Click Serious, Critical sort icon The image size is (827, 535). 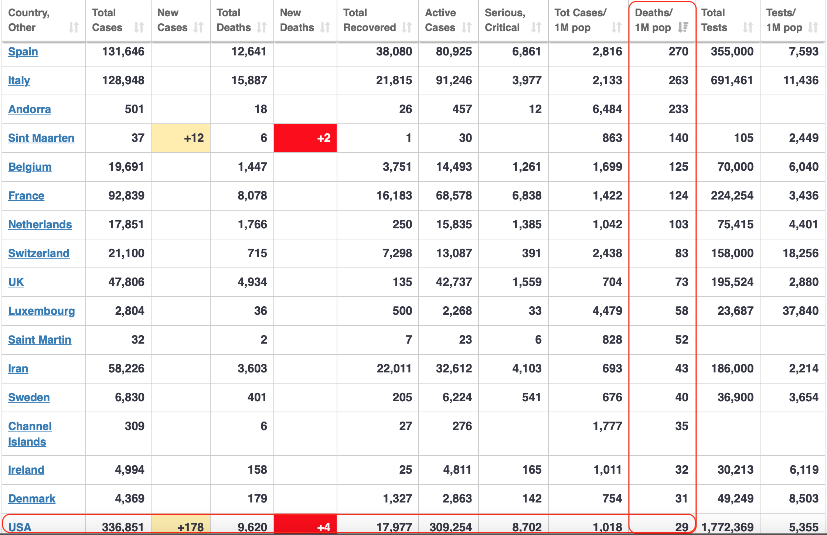coord(536,27)
